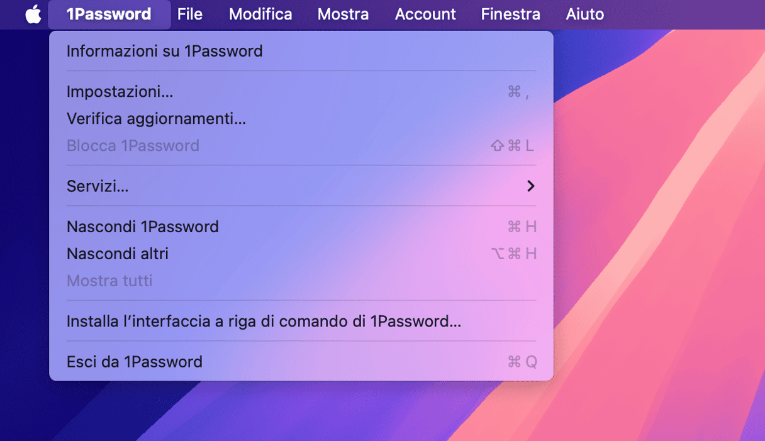Open the Apple logo menu

33,14
